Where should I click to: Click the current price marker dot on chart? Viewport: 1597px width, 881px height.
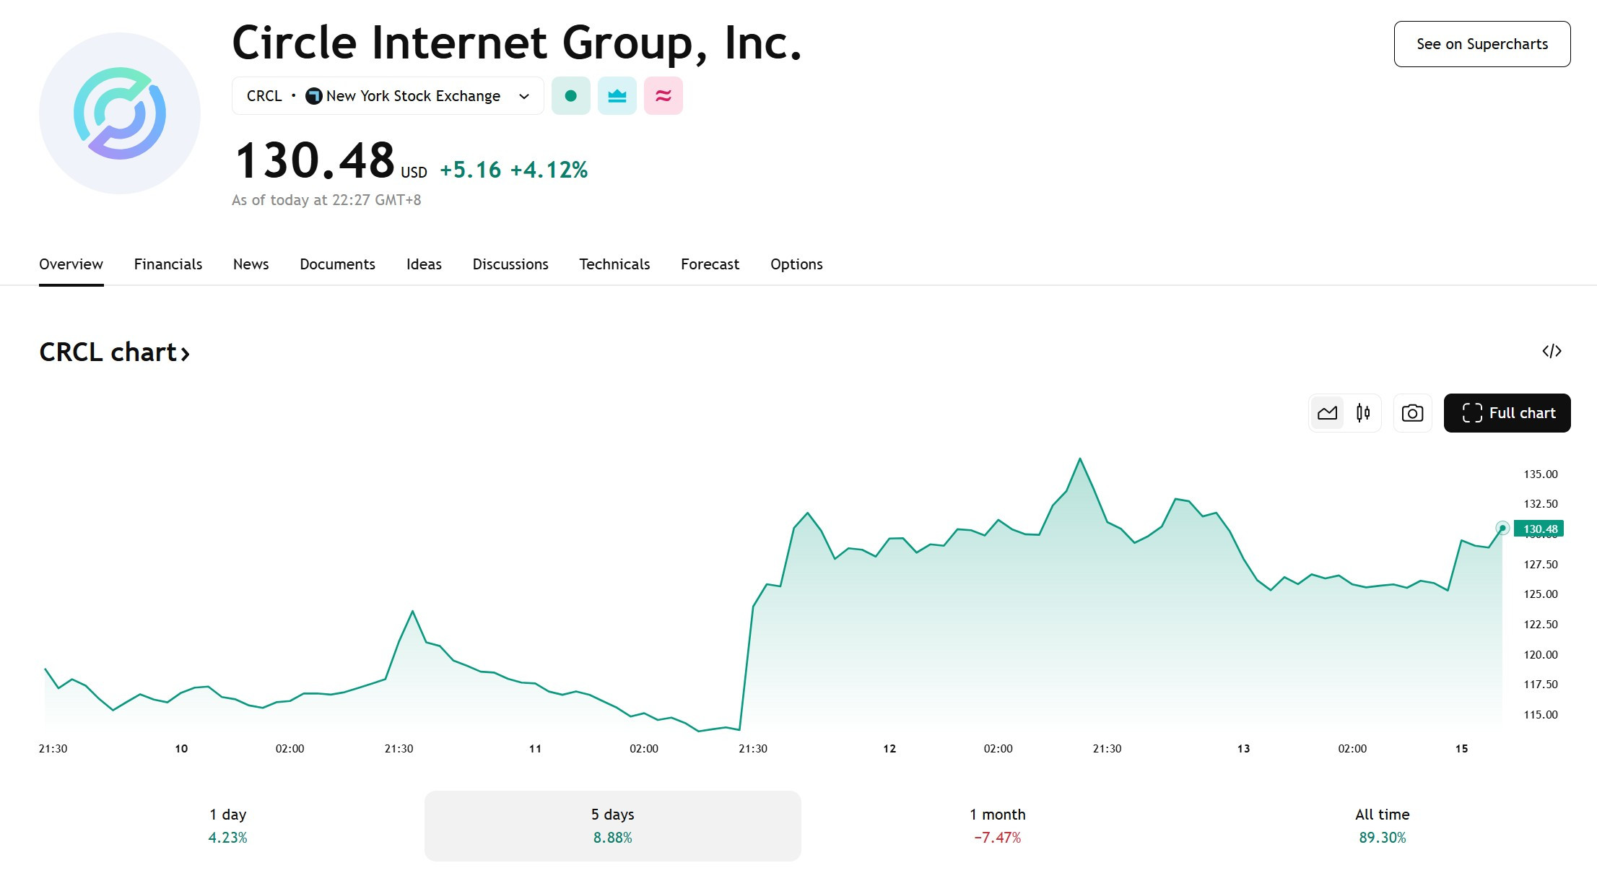[x=1502, y=528]
